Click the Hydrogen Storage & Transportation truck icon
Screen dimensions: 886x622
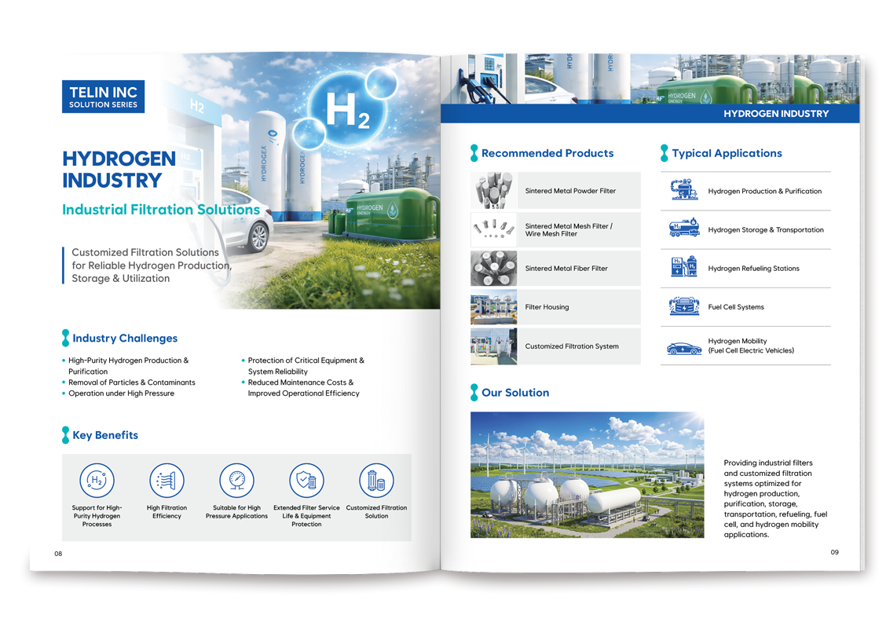click(684, 228)
